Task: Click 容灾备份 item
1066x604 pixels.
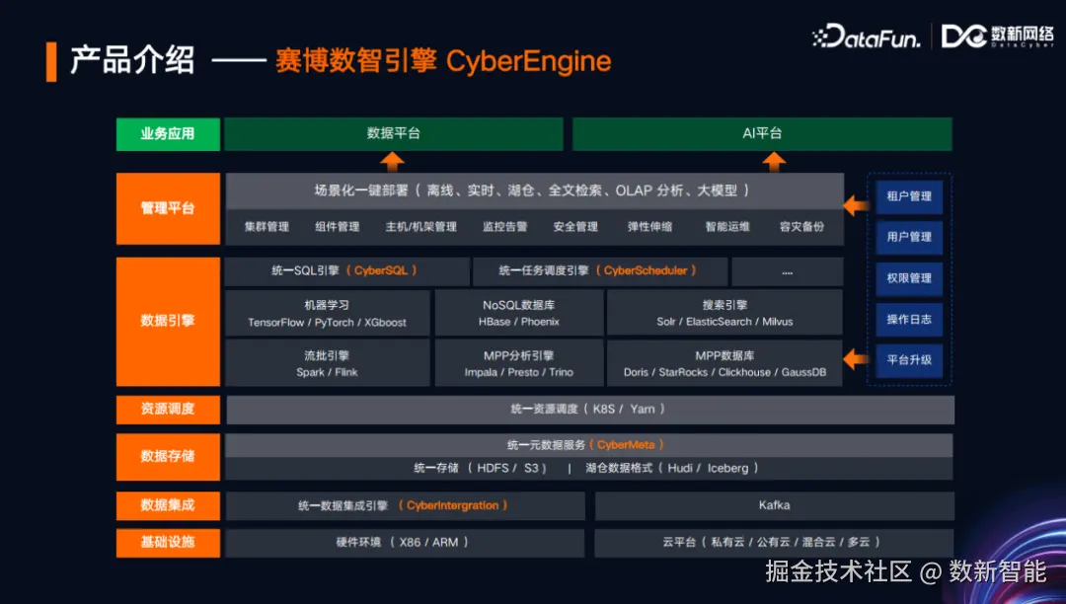Action: (x=802, y=227)
